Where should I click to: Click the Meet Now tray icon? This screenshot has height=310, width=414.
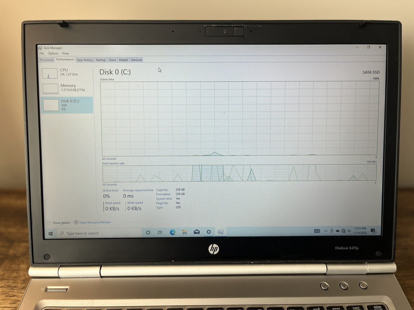[332, 231]
